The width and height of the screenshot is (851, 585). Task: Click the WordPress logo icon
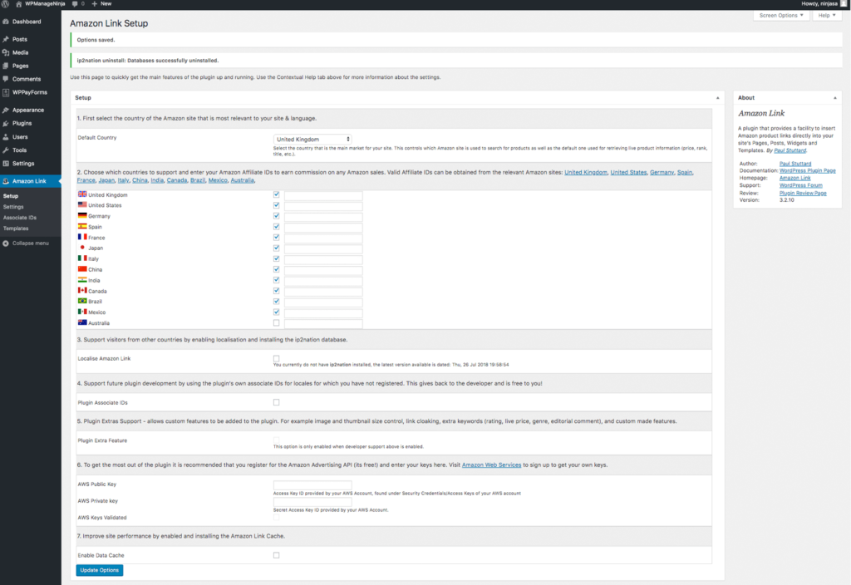click(7, 4)
